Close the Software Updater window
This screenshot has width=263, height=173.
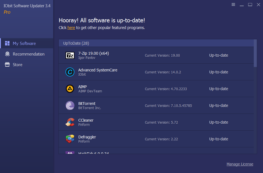tap(259, 4)
